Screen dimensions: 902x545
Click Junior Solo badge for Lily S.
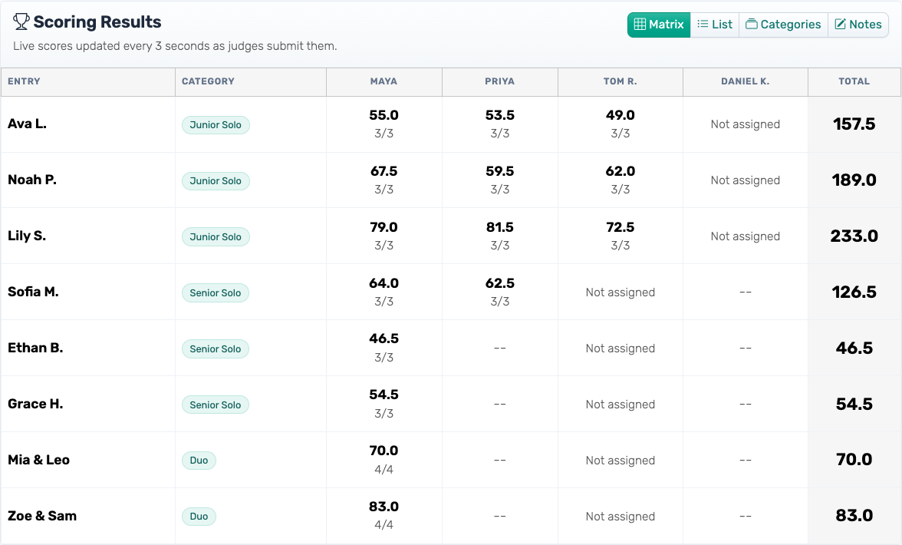(x=216, y=236)
